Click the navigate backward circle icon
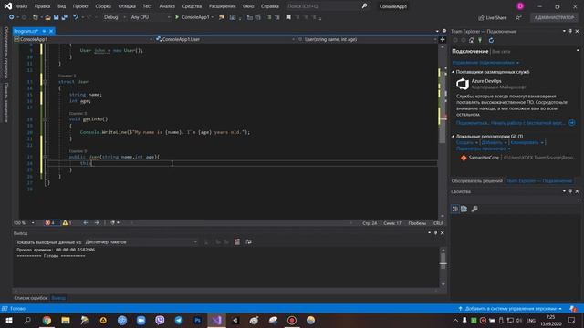The height and width of the screenshot is (328, 584). click(11, 17)
